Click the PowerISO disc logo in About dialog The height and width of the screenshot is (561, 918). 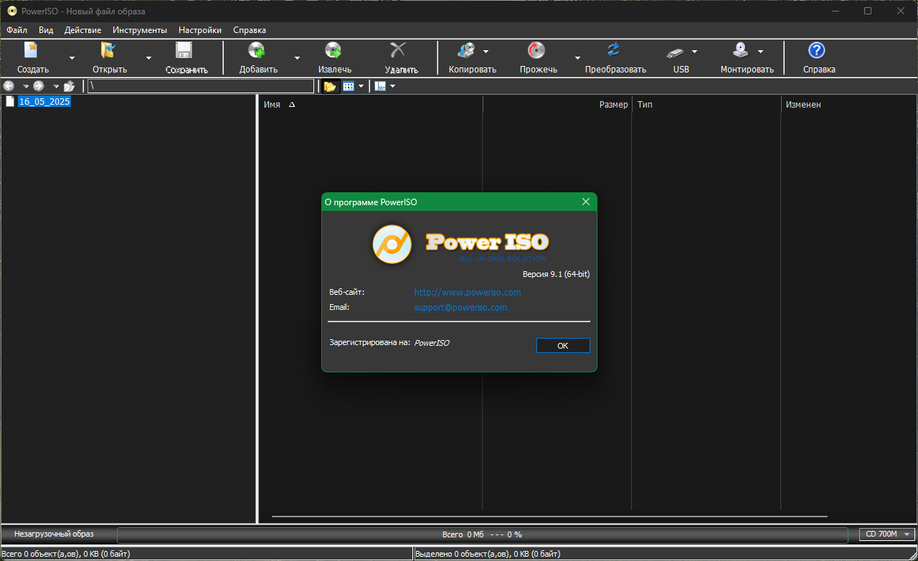pos(392,245)
